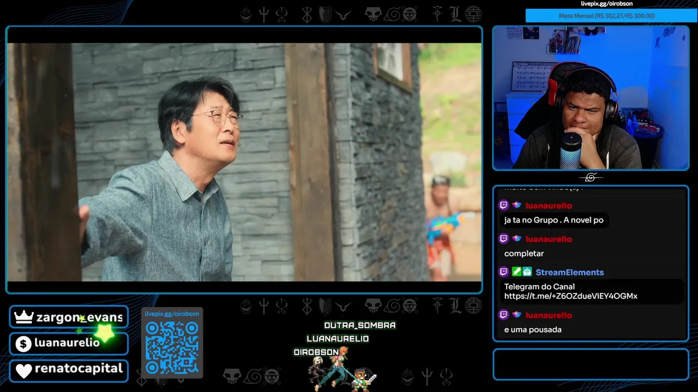Click the Twitch icon above 'ja ta no Grupo'
This screenshot has height=392, width=698.
pyautogui.click(x=503, y=205)
